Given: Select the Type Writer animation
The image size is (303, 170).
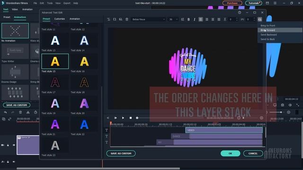Looking at the screenshot, I should [x=15, y=51].
